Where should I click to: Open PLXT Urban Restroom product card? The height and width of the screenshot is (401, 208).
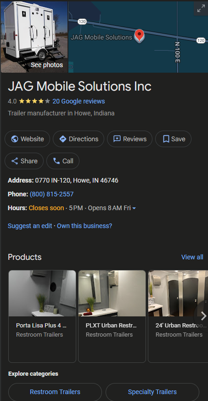tap(112, 316)
